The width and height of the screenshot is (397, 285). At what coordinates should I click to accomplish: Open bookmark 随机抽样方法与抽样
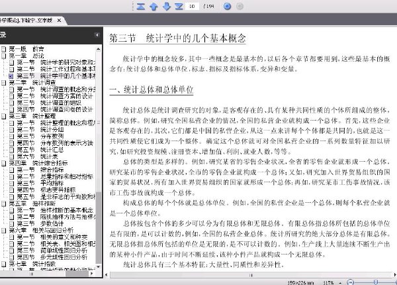coord(56,217)
